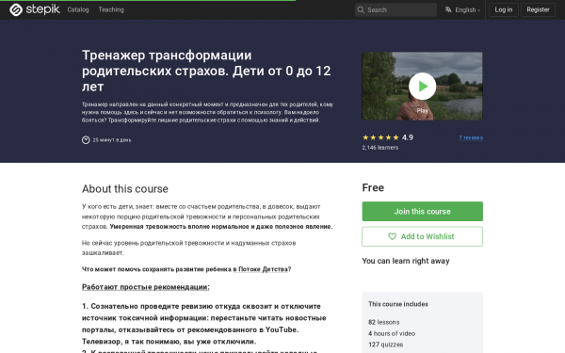Click the search magnifier icon
Screen dimensions: 565x353
tap(361, 9)
